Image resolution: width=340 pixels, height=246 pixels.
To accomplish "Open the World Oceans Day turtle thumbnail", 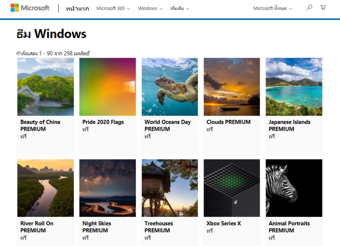I will [x=170, y=87].
